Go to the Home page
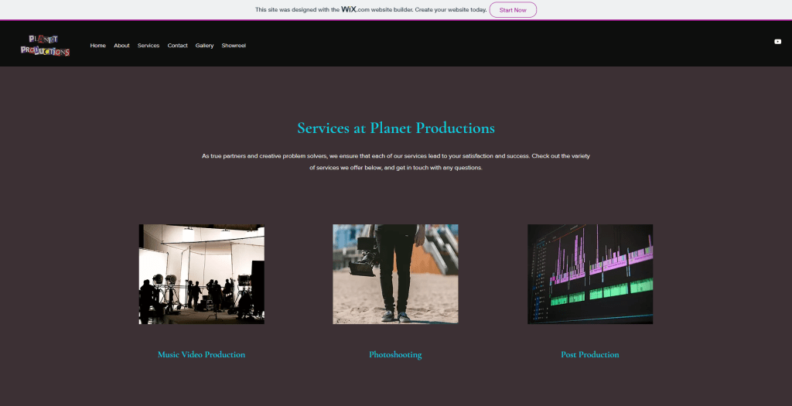The image size is (792, 406). point(97,46)
